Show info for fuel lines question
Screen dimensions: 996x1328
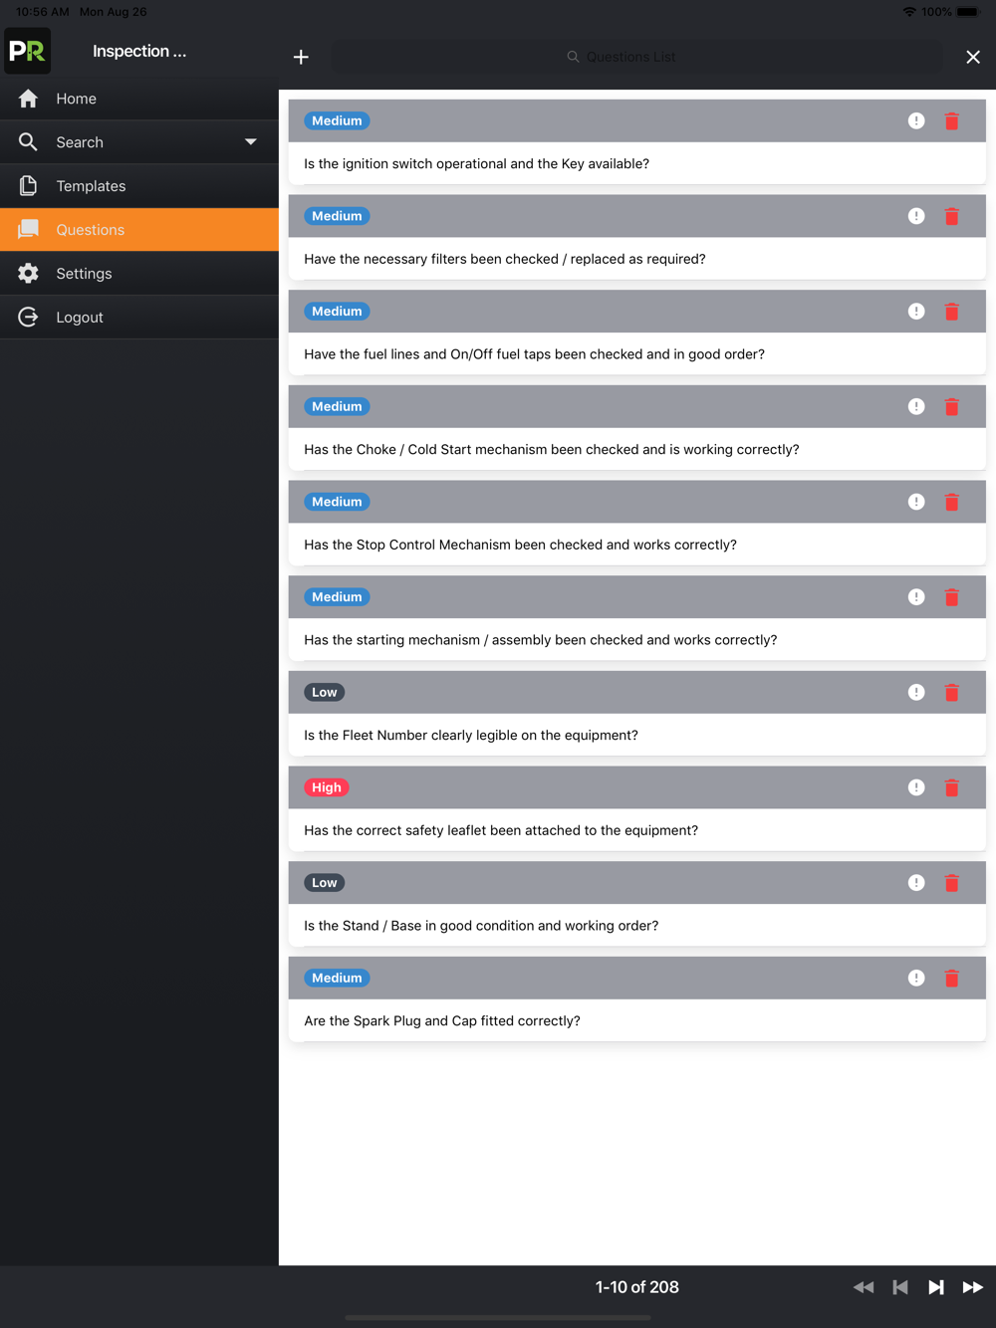[x=916, y=312]
